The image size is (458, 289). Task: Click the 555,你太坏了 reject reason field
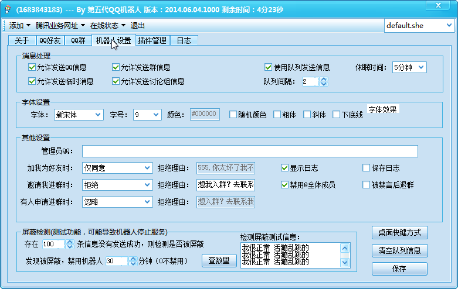click(x=226, y=168)
